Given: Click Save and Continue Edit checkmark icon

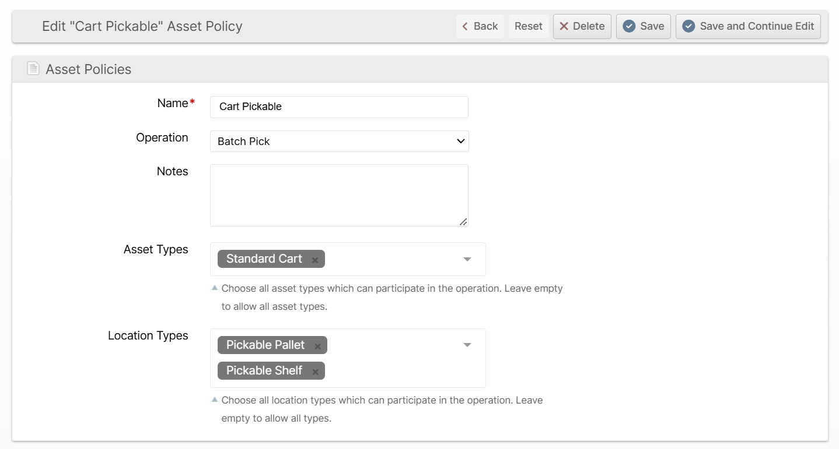Looking at the screenshot, I should (688, 26).
